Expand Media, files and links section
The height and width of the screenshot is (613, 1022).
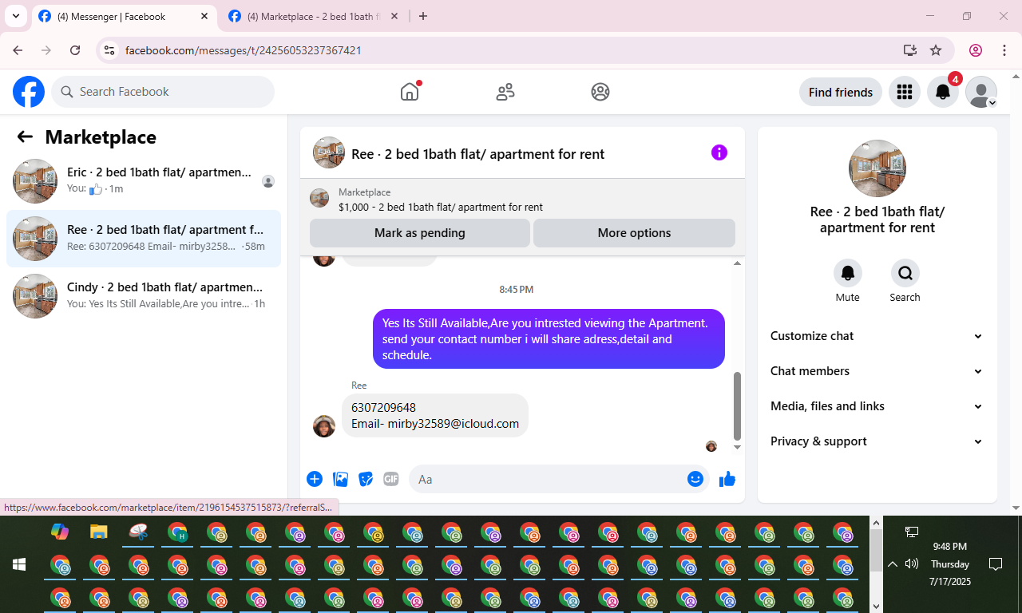coord(877,406)
